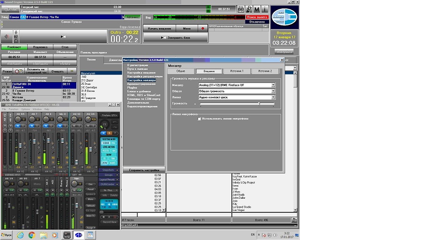Screen dimensions: 430x240
Task: Toggle Cue on the Main output channel
Action: (79, 190)
